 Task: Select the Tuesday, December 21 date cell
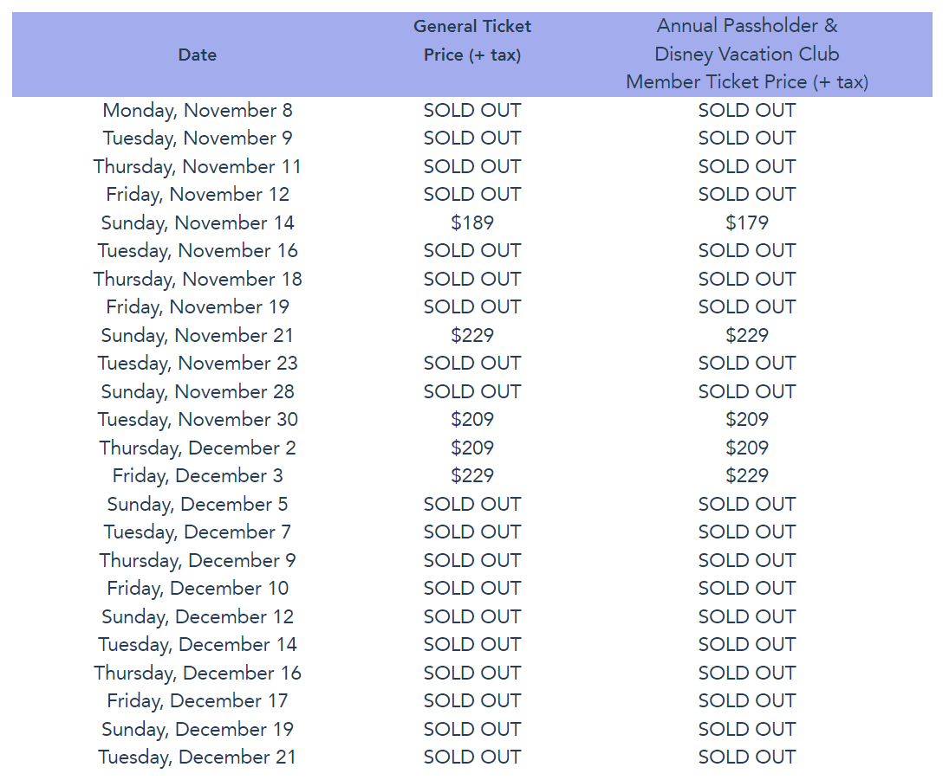198,757
